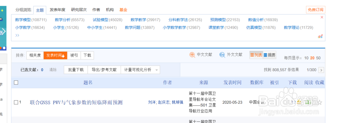Viewport: 337px width, 123px height.
Task: Show 10 results per page
Action: tap(306, 58)
